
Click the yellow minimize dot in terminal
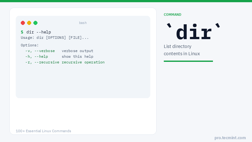pyautogui.click(x=29, y=23)
